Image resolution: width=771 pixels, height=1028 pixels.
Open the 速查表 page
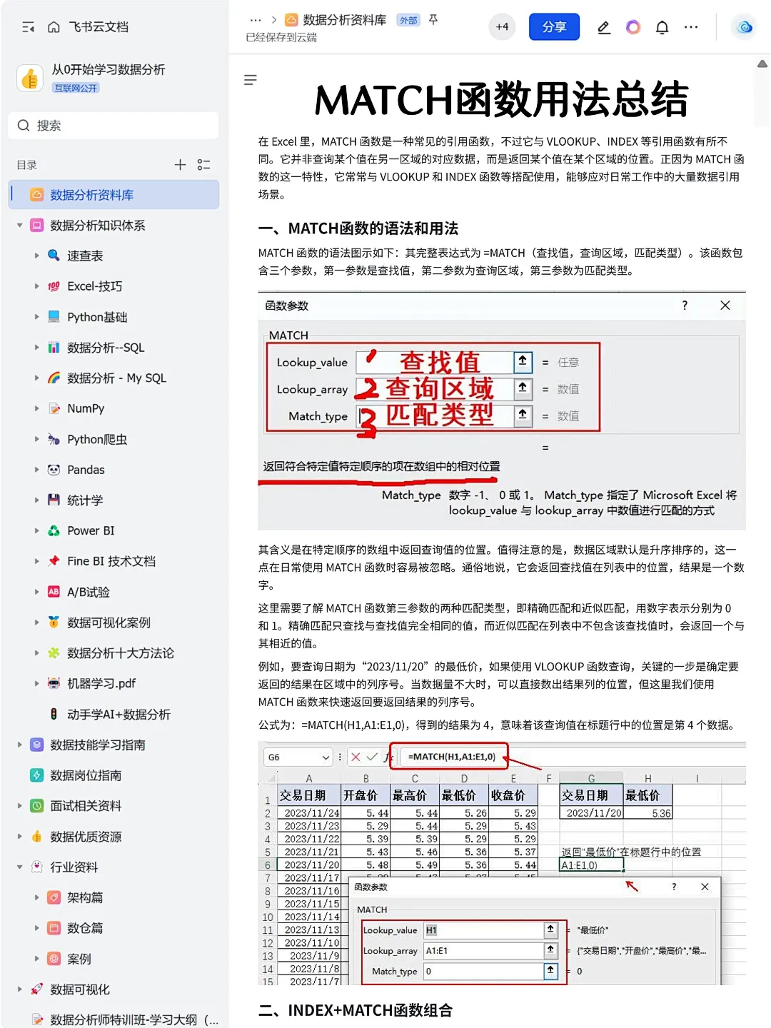[x=85, y=256]
